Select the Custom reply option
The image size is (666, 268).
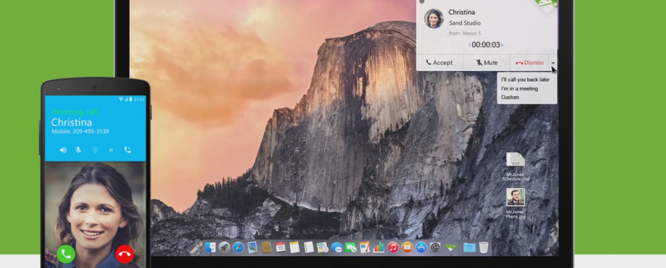point(510,97)
